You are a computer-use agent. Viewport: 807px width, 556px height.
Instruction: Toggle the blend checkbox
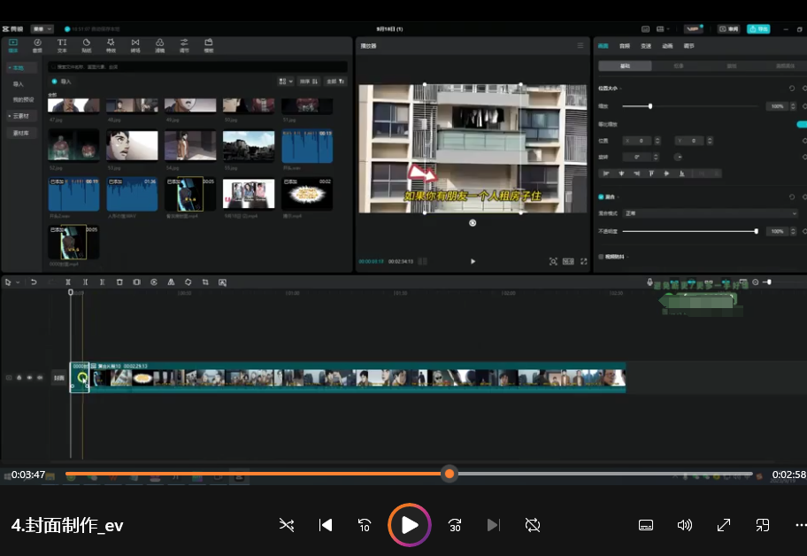click(x=601, y=197)
